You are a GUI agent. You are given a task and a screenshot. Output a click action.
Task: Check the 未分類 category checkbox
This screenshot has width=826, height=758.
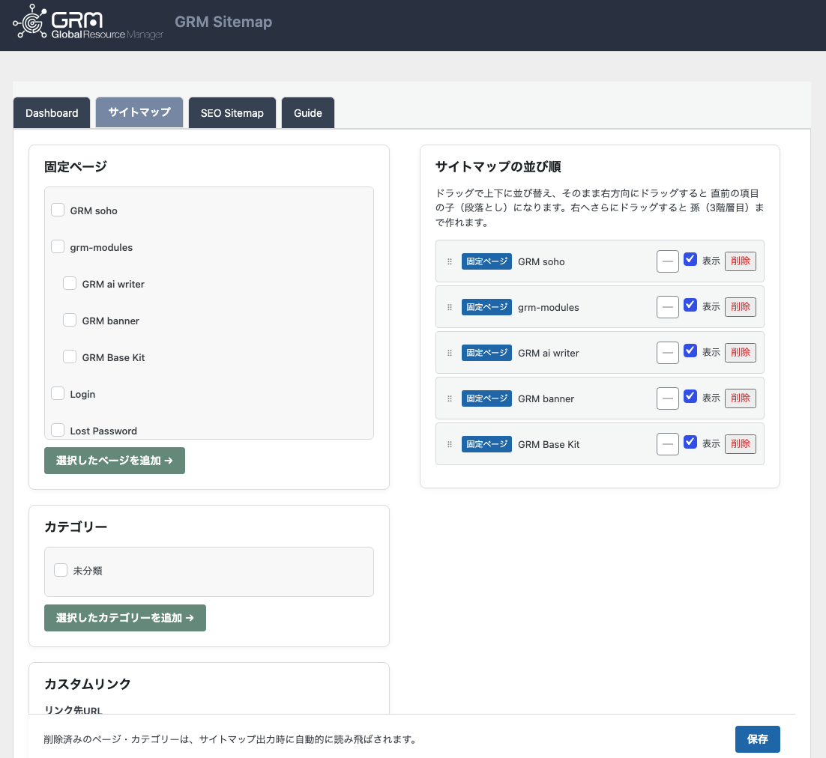coord(61,570)
